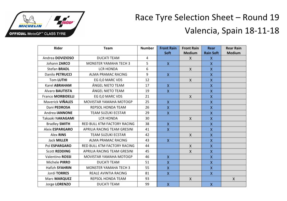This screenshot has width=287, height=201.
Task: Select Marc Marquez's Rear Rain Medium X mark
Action: (233, 179)
